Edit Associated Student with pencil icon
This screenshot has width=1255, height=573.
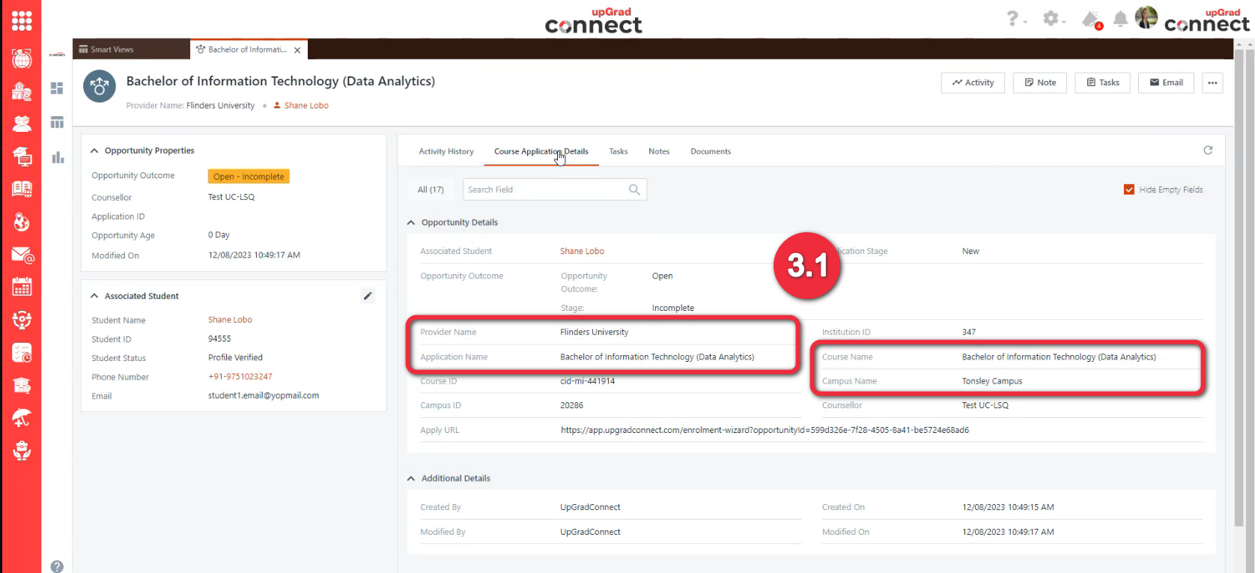pyautogui.click(x=368, y=296)
